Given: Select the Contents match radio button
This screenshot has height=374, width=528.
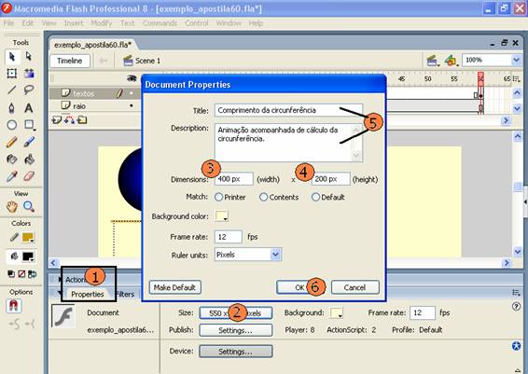Looking at the screenshot, I should 263,197.
